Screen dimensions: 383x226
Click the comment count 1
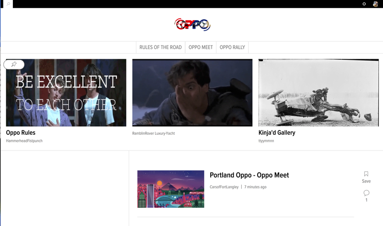click(366, 200)
